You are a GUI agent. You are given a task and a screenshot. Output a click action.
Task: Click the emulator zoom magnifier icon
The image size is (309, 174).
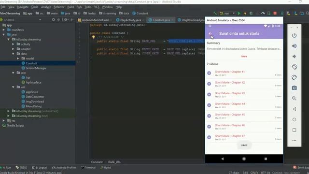294,98
